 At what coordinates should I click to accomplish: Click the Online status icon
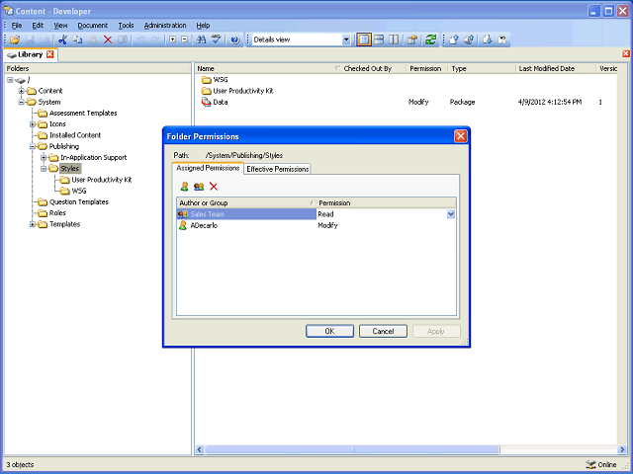[590, 464]
